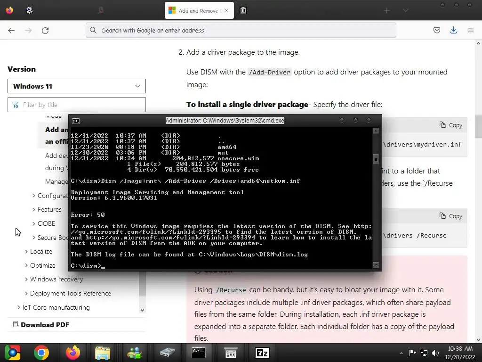The width and height of the screenshot is (482, 362).
Task: Click the '/Add-Driver' inline code text
Action: (269, 72)
